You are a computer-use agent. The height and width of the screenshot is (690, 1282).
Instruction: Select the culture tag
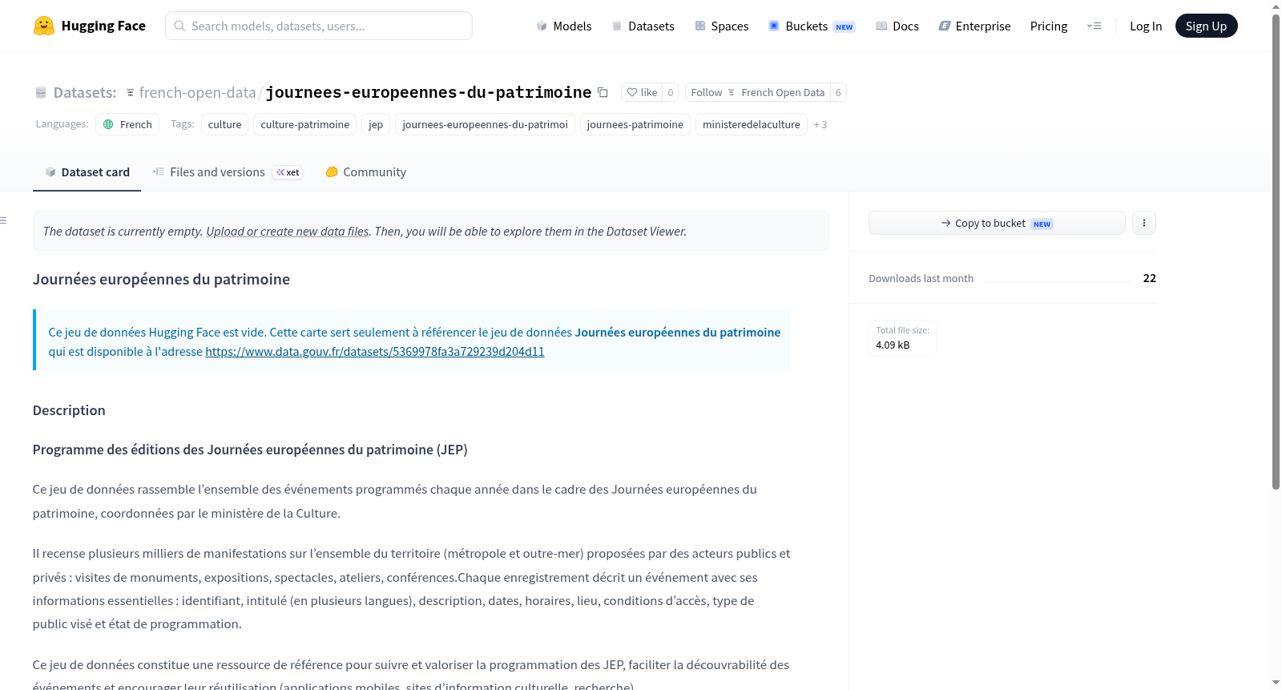[x=224, y=124]
